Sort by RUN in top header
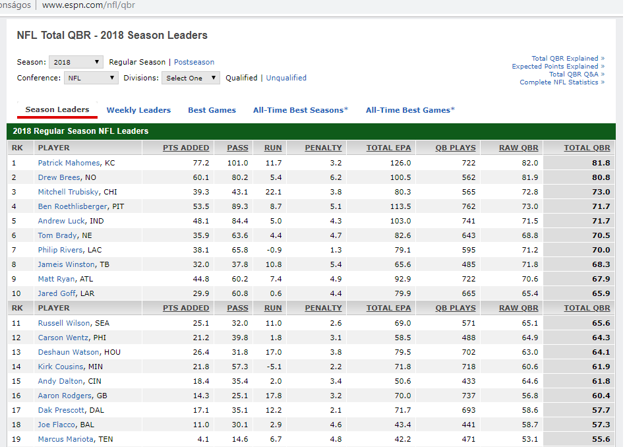The image size is (625, 447). (x=273, y=148)
